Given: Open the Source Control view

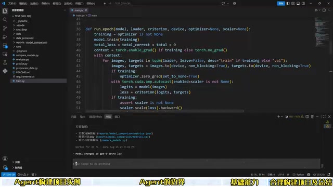Looking at the screenshot, I should (x=5, y=28).
